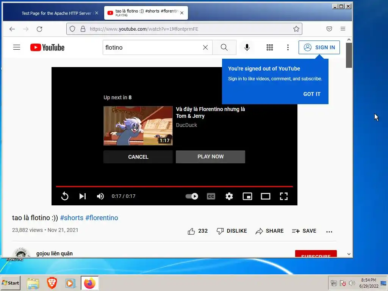The width and height of the screenshot is (388, 291).
Task: Cancel the up next autoplay
Action: pos(138,157)
